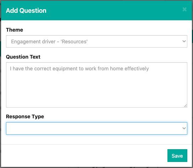The image size is (193, 168).
Task: Close the Add Question dialog
Action: click(x=184, y=9)
